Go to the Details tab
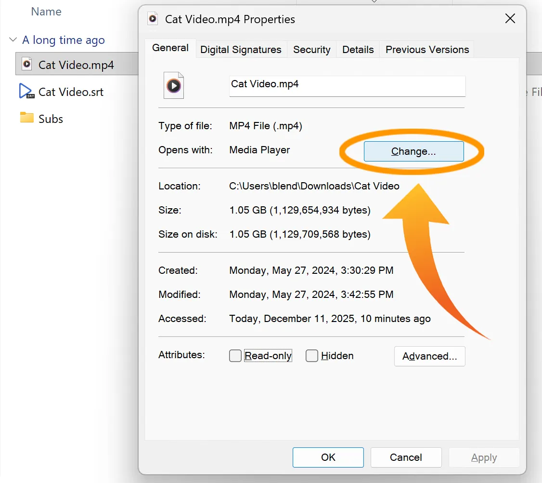Screen dimensions: 542x483 358,50
